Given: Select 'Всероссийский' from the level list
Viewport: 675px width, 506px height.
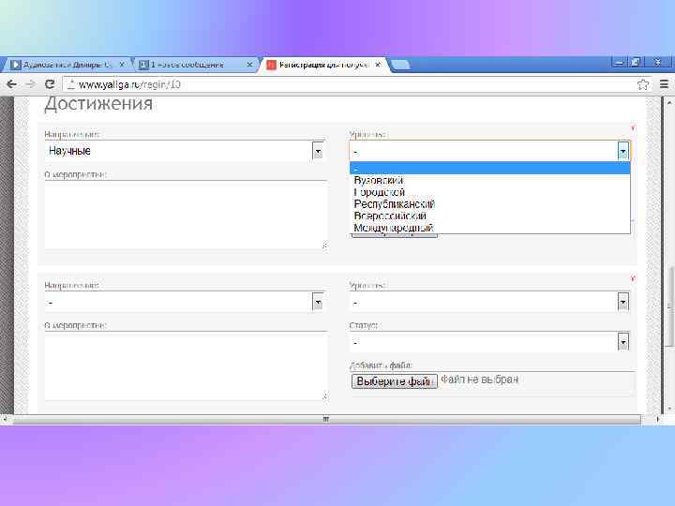Looking at the screenshot, I should [490, 216].
